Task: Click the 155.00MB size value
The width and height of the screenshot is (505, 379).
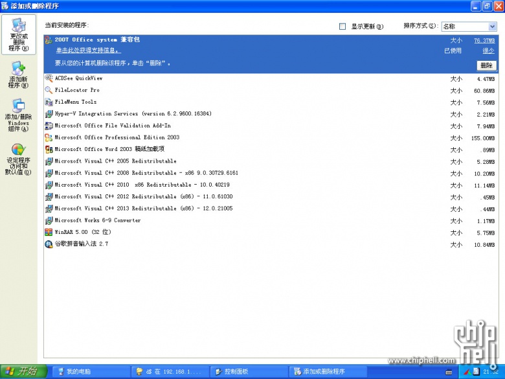Action: tap(483, 138)
